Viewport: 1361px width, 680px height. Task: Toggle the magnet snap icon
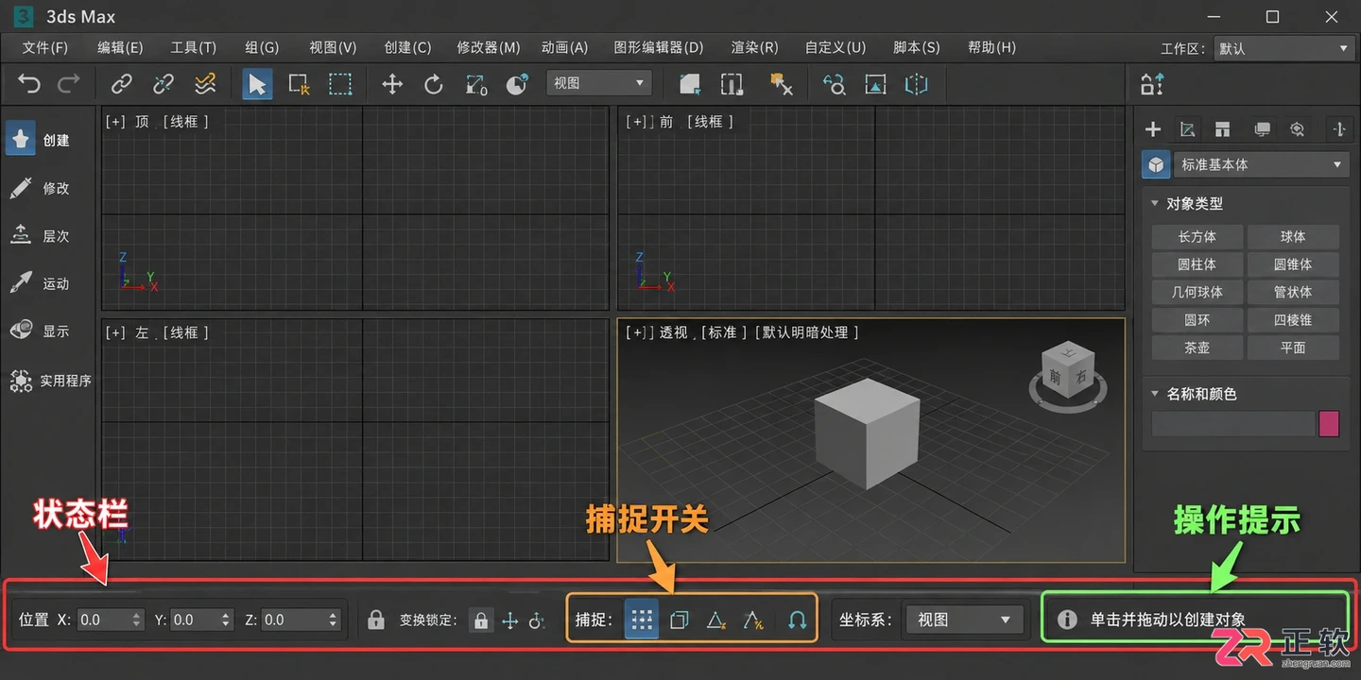[x=797, y=620]
